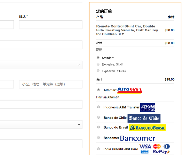The width and height of the screenshot is (186, 155).
Task: Click the American Express logo
Action: point(144,152)
